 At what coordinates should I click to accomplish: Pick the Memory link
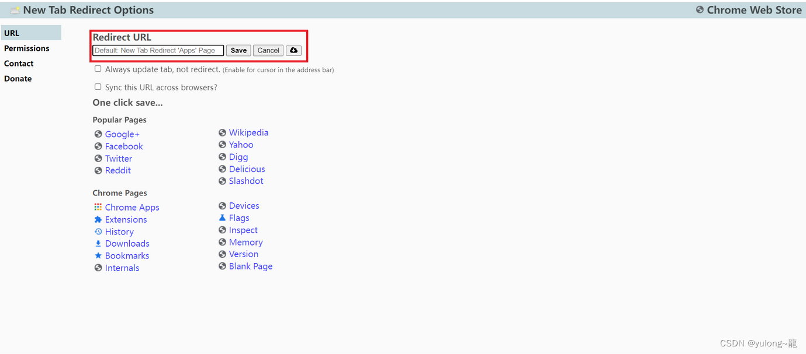point(245,242)
